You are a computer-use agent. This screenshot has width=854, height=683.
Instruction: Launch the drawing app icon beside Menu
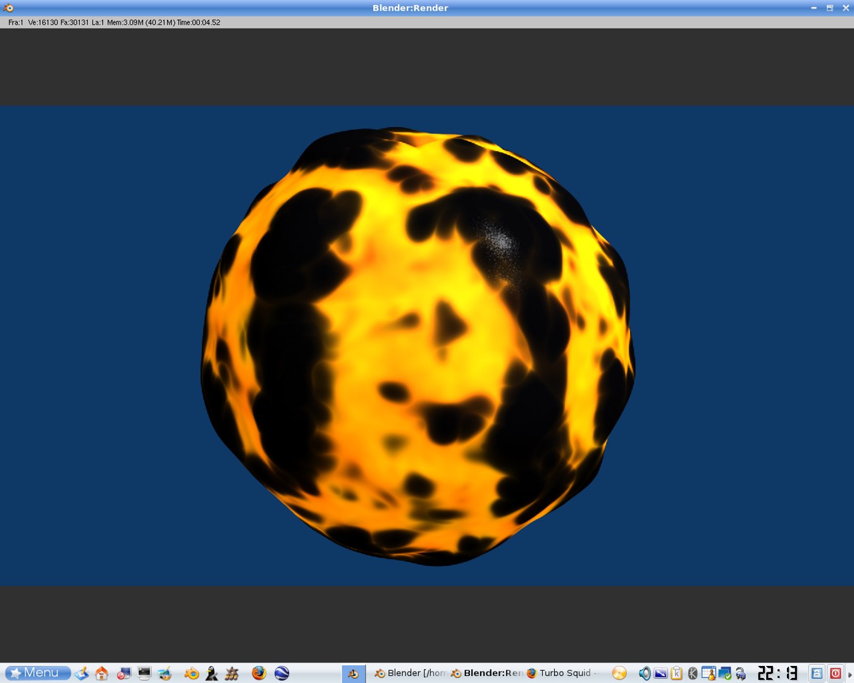point(82,674)
